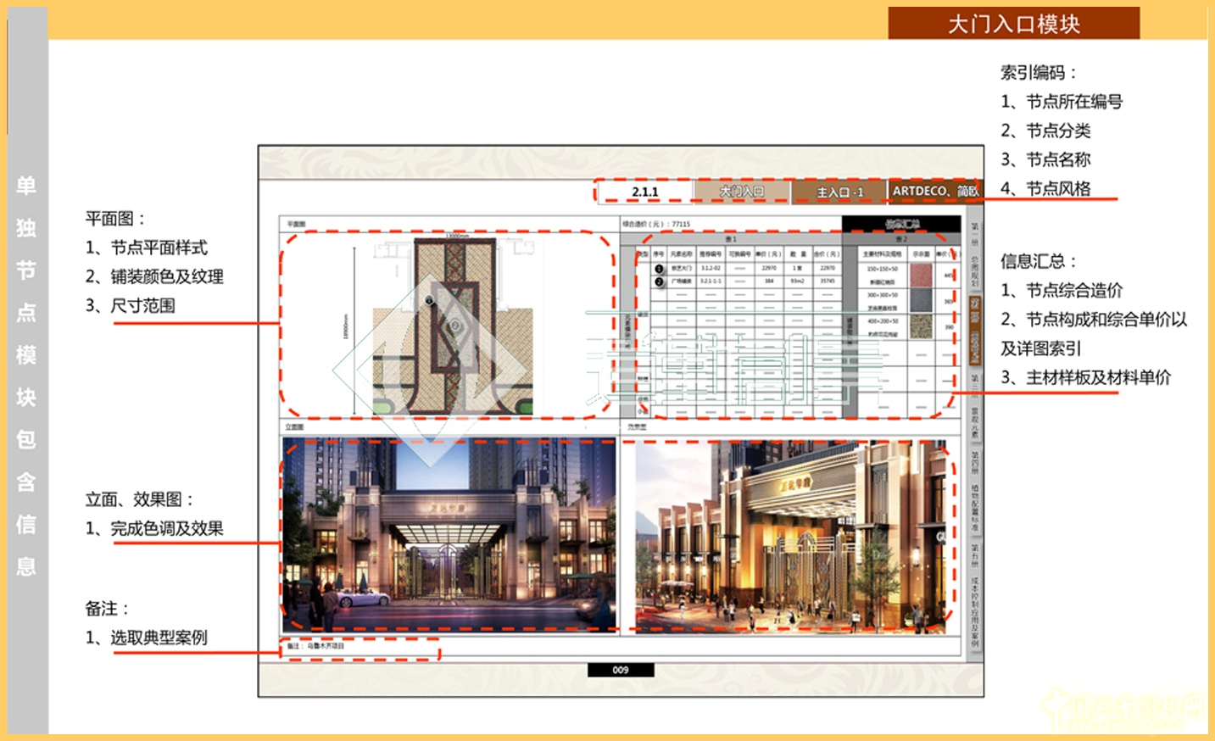The image size is (1215, 741).
Task: Select the 大门入口 category tab
Action: tap(742, 192)
